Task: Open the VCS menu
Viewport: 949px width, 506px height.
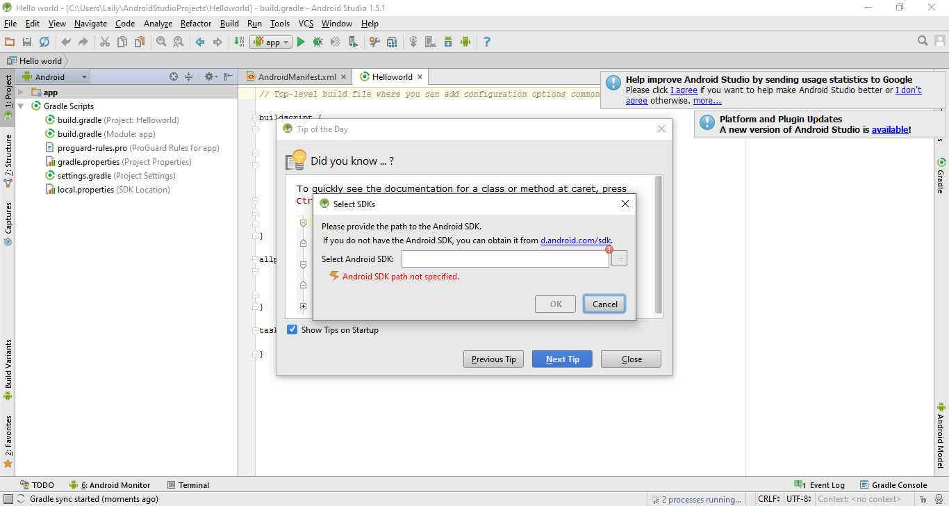Action: coord(306,24)
